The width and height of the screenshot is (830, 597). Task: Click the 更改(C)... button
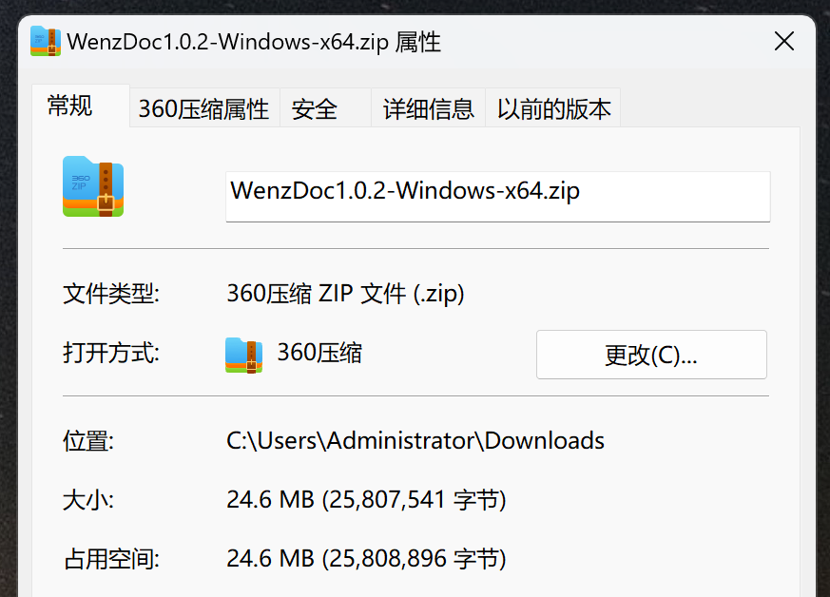pyautogui.click(x=651, y=355)
